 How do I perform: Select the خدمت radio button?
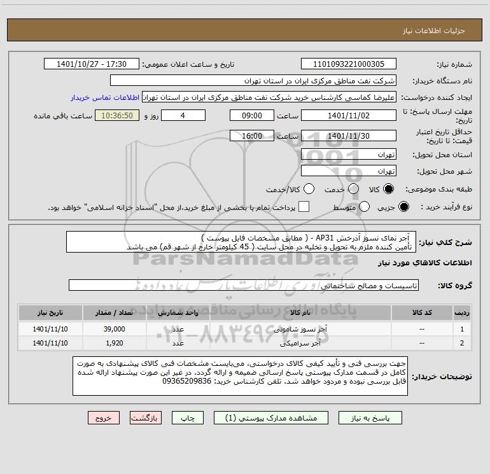(x=353, y=189)
